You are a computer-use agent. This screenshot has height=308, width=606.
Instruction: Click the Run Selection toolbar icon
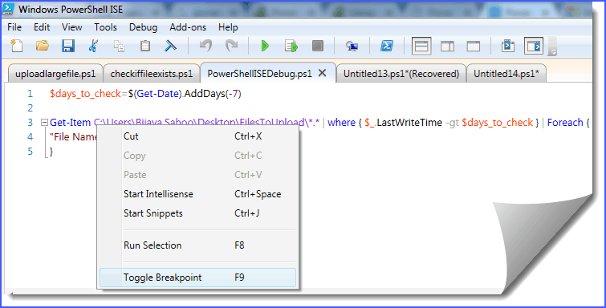pos(291,46)
